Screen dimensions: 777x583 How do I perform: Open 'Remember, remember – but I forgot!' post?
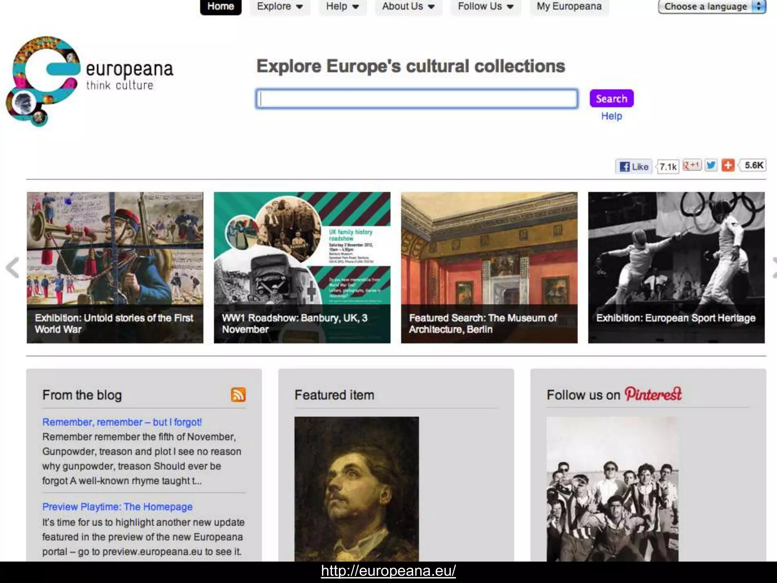click(x=122, y=422)
